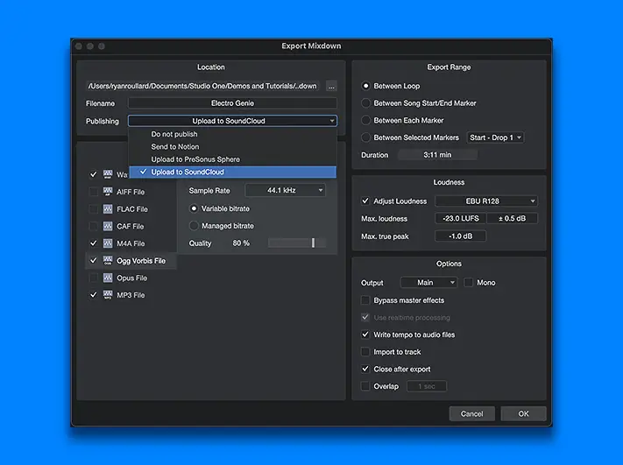Image resolution: width=623 pixels, height=465 pixels.
Task: Choose Do not publish from the menu
Action: click(232, 134)
